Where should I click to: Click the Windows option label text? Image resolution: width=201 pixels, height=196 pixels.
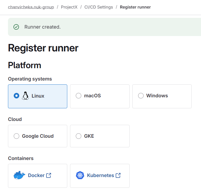[157, 96]
